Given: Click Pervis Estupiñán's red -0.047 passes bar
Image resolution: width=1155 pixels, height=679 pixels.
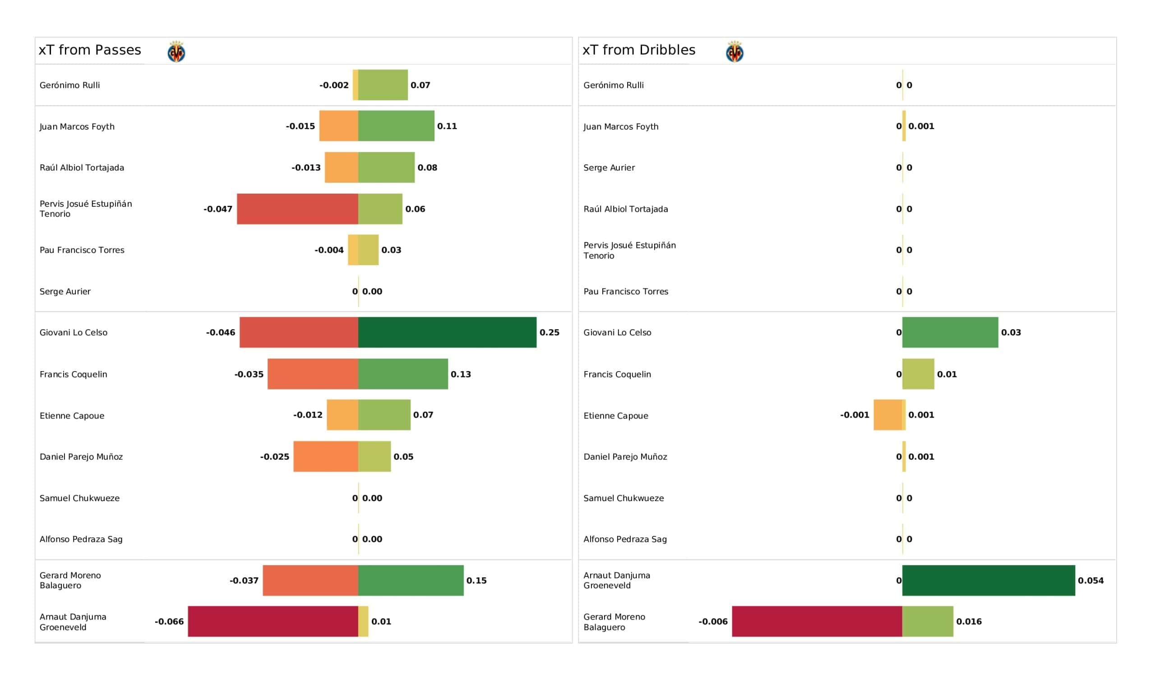Looking at the screenshot, I should [297, 209].
